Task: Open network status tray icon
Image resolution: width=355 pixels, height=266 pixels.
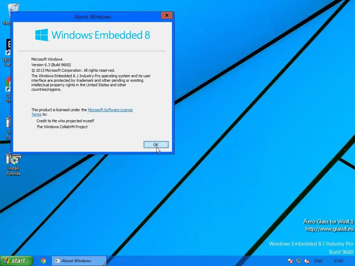Action: (298, 261)
